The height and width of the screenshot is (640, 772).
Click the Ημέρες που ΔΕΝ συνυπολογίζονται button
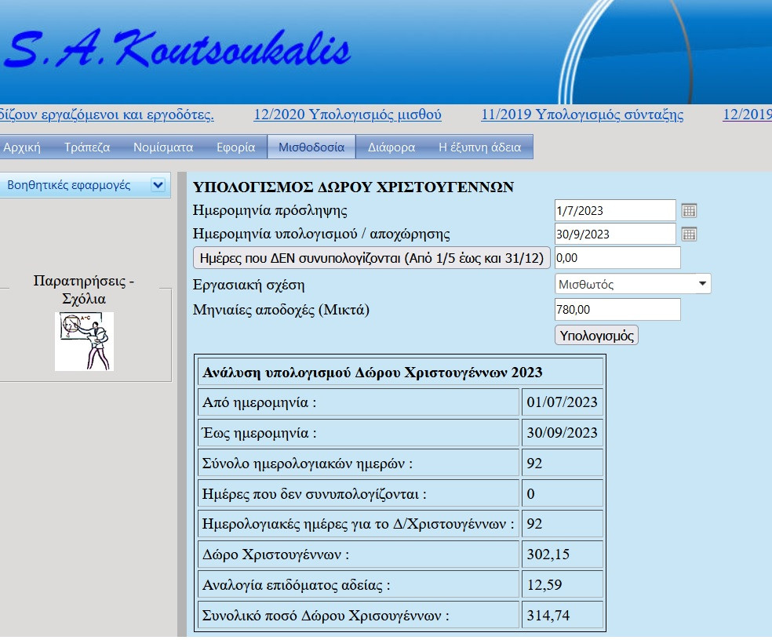pos(371,258)
